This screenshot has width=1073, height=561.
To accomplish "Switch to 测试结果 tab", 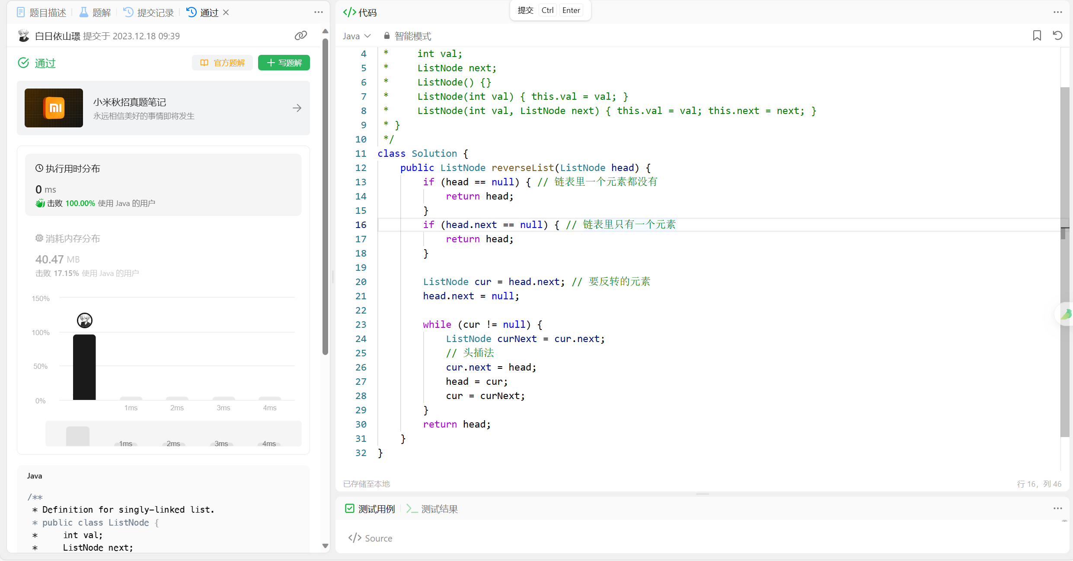I will [x=432, y=509].
